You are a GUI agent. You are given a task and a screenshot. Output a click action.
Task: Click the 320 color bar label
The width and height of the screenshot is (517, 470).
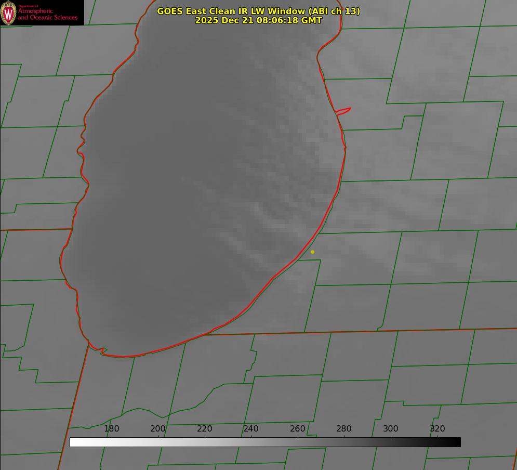click(438, 429)
